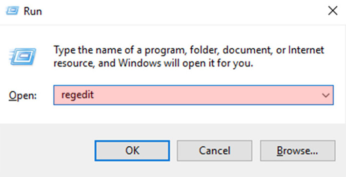Viewport: 346px width, 177px height.
Task: Close the Run dialog with the X
Action: click(x=332, y=11)
